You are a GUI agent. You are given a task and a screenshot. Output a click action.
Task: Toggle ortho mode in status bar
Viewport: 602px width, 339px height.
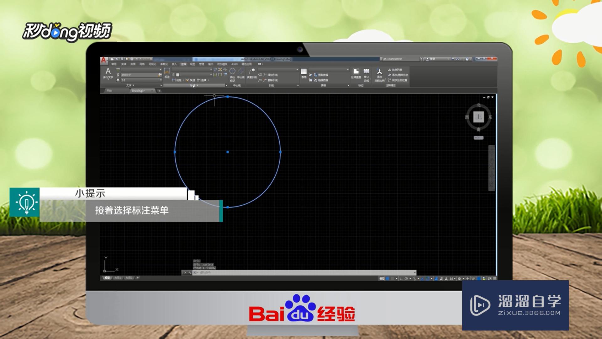[x=401, y=278]
